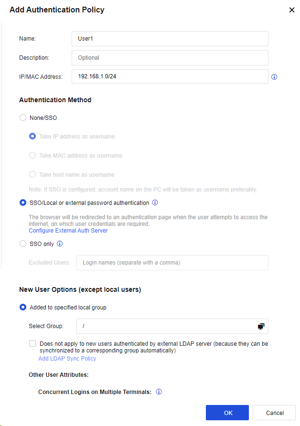
Task: Open the Select Group dropdown field
Action: (x=167, y=327)
